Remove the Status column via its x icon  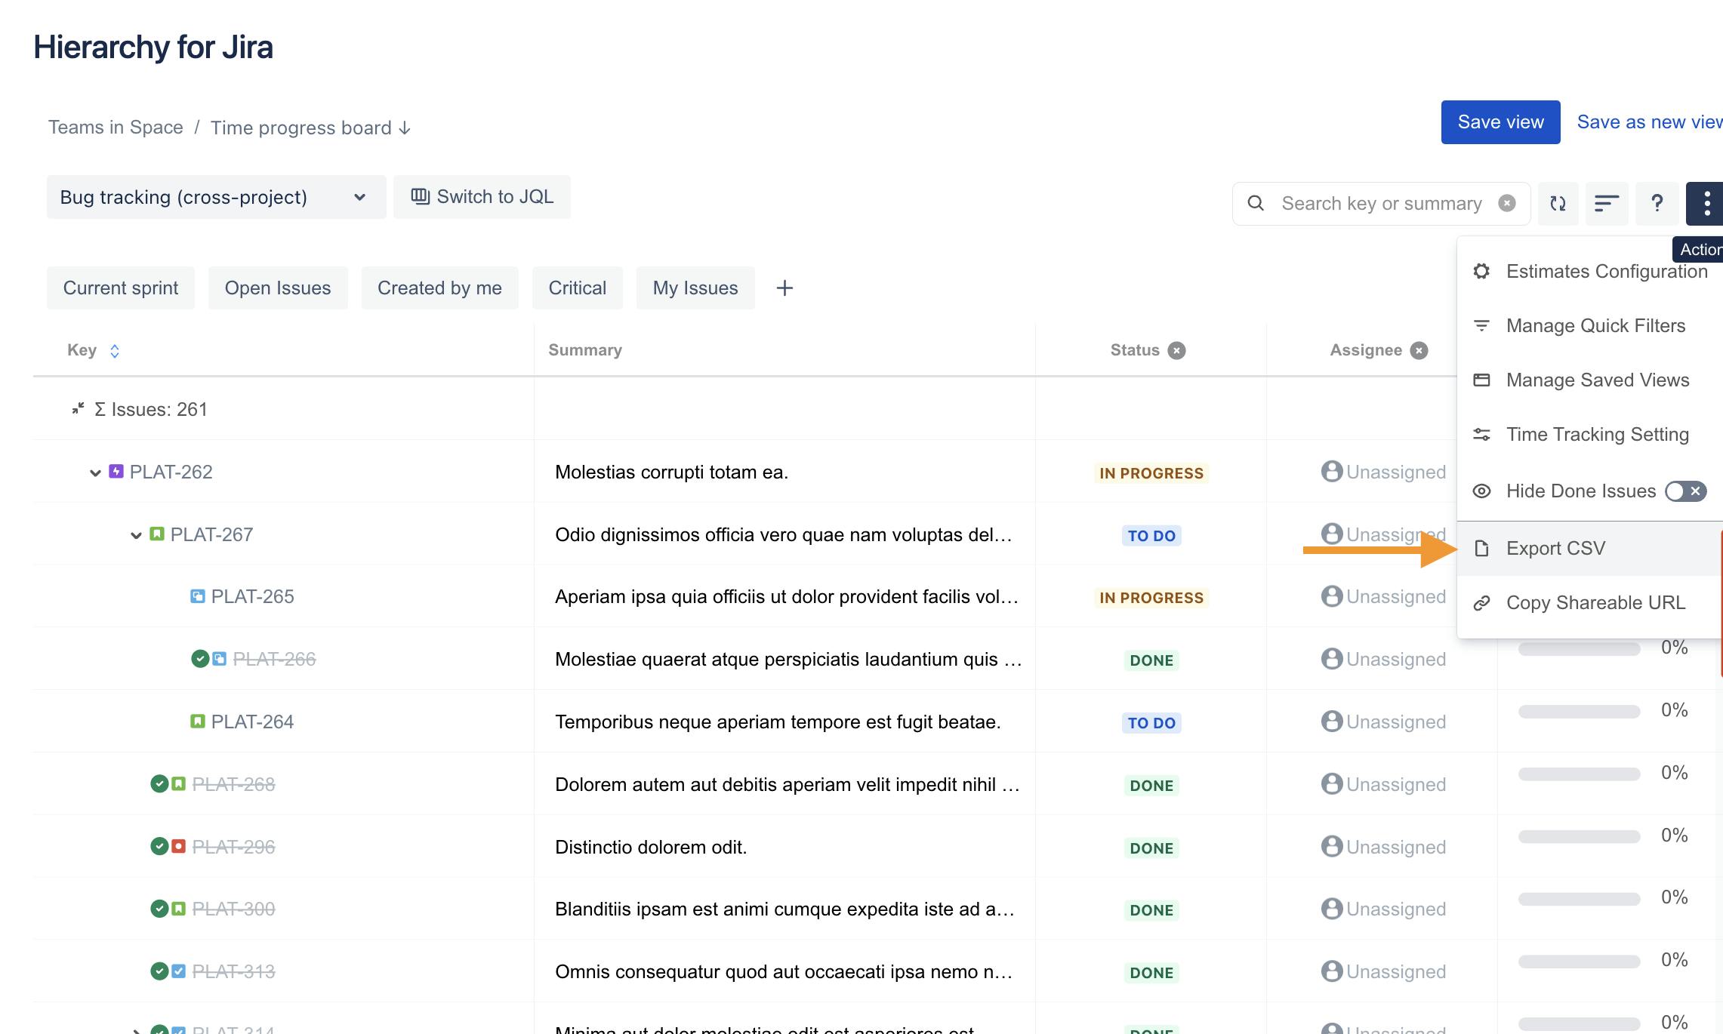click(1176, 350)
